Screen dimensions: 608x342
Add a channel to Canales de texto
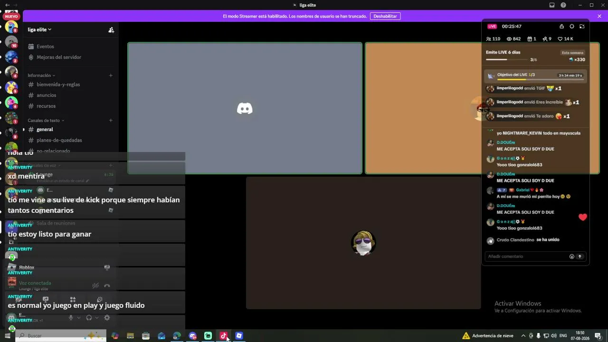tap(111, 121)
